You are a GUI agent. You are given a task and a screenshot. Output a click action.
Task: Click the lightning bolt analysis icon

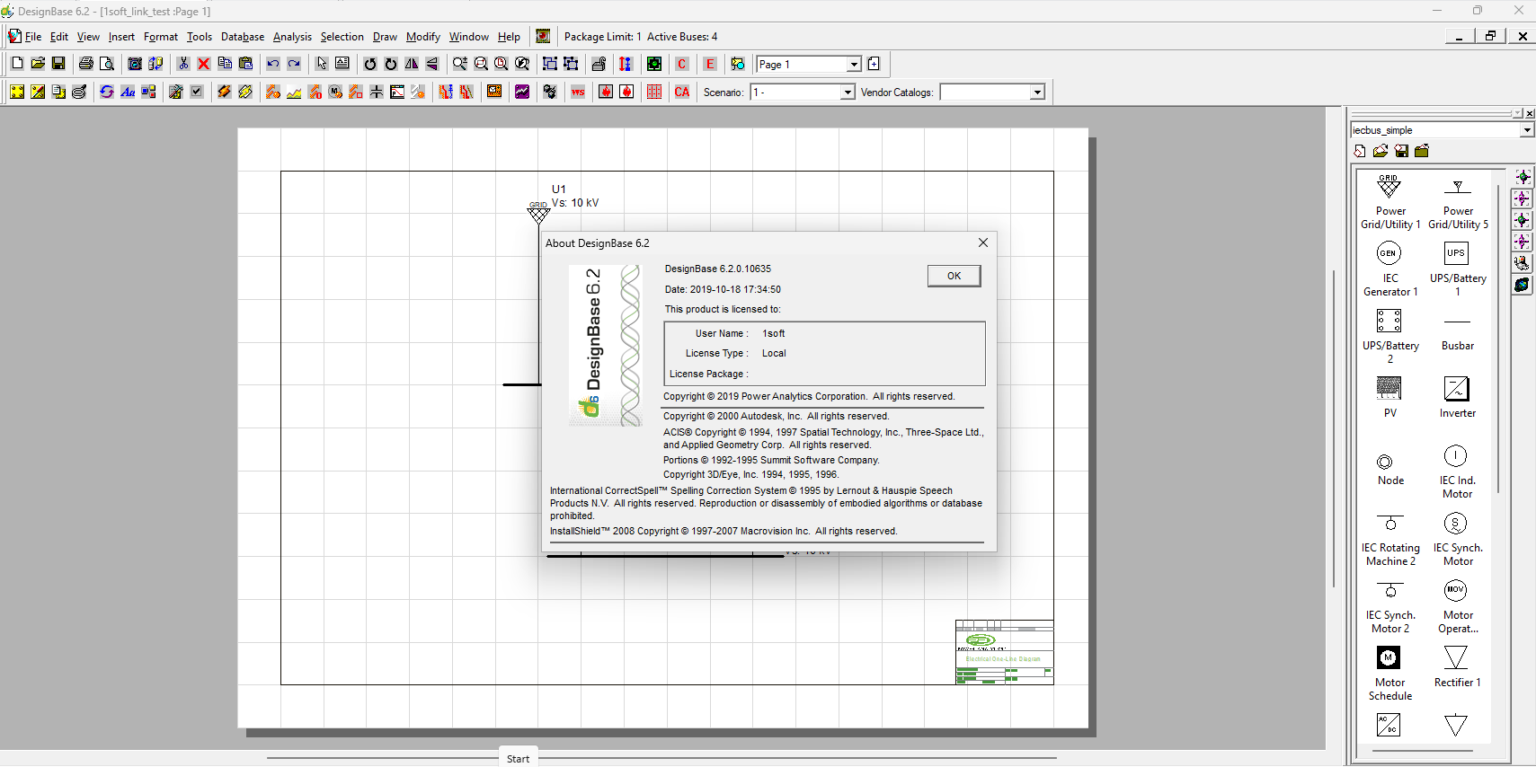coord(225,92)
